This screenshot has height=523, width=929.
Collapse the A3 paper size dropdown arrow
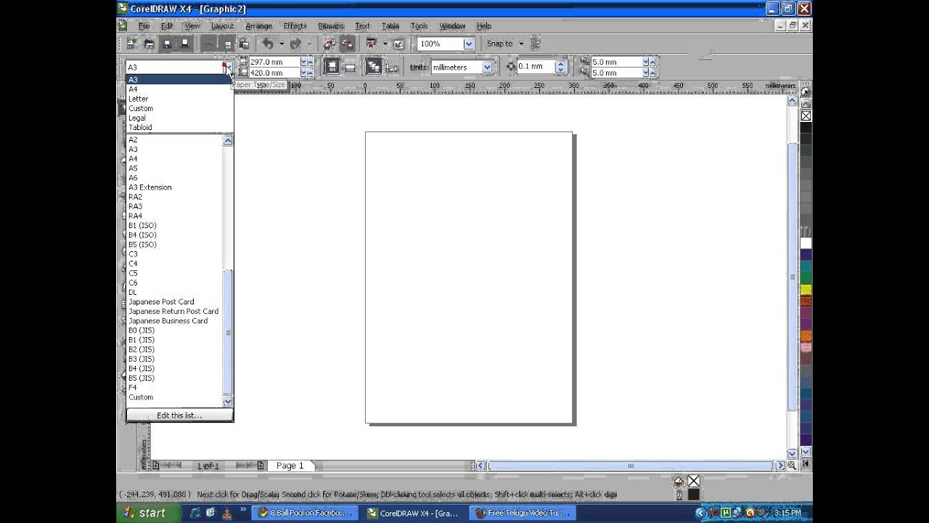[x=227, y=67]
